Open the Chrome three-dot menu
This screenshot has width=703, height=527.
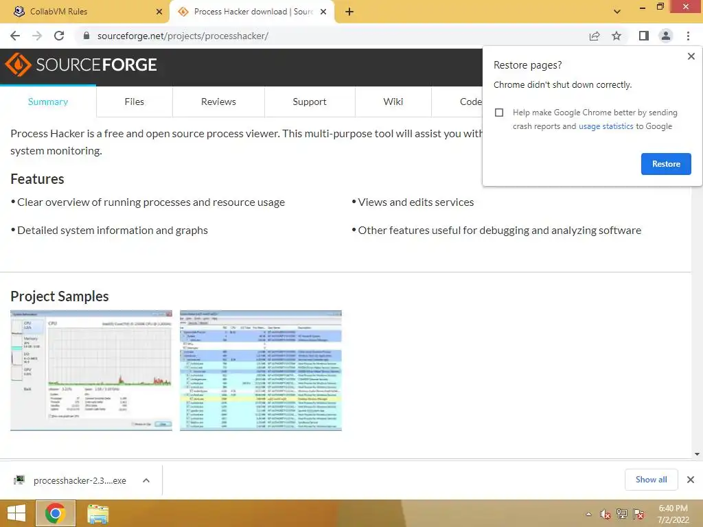[688, 36]
